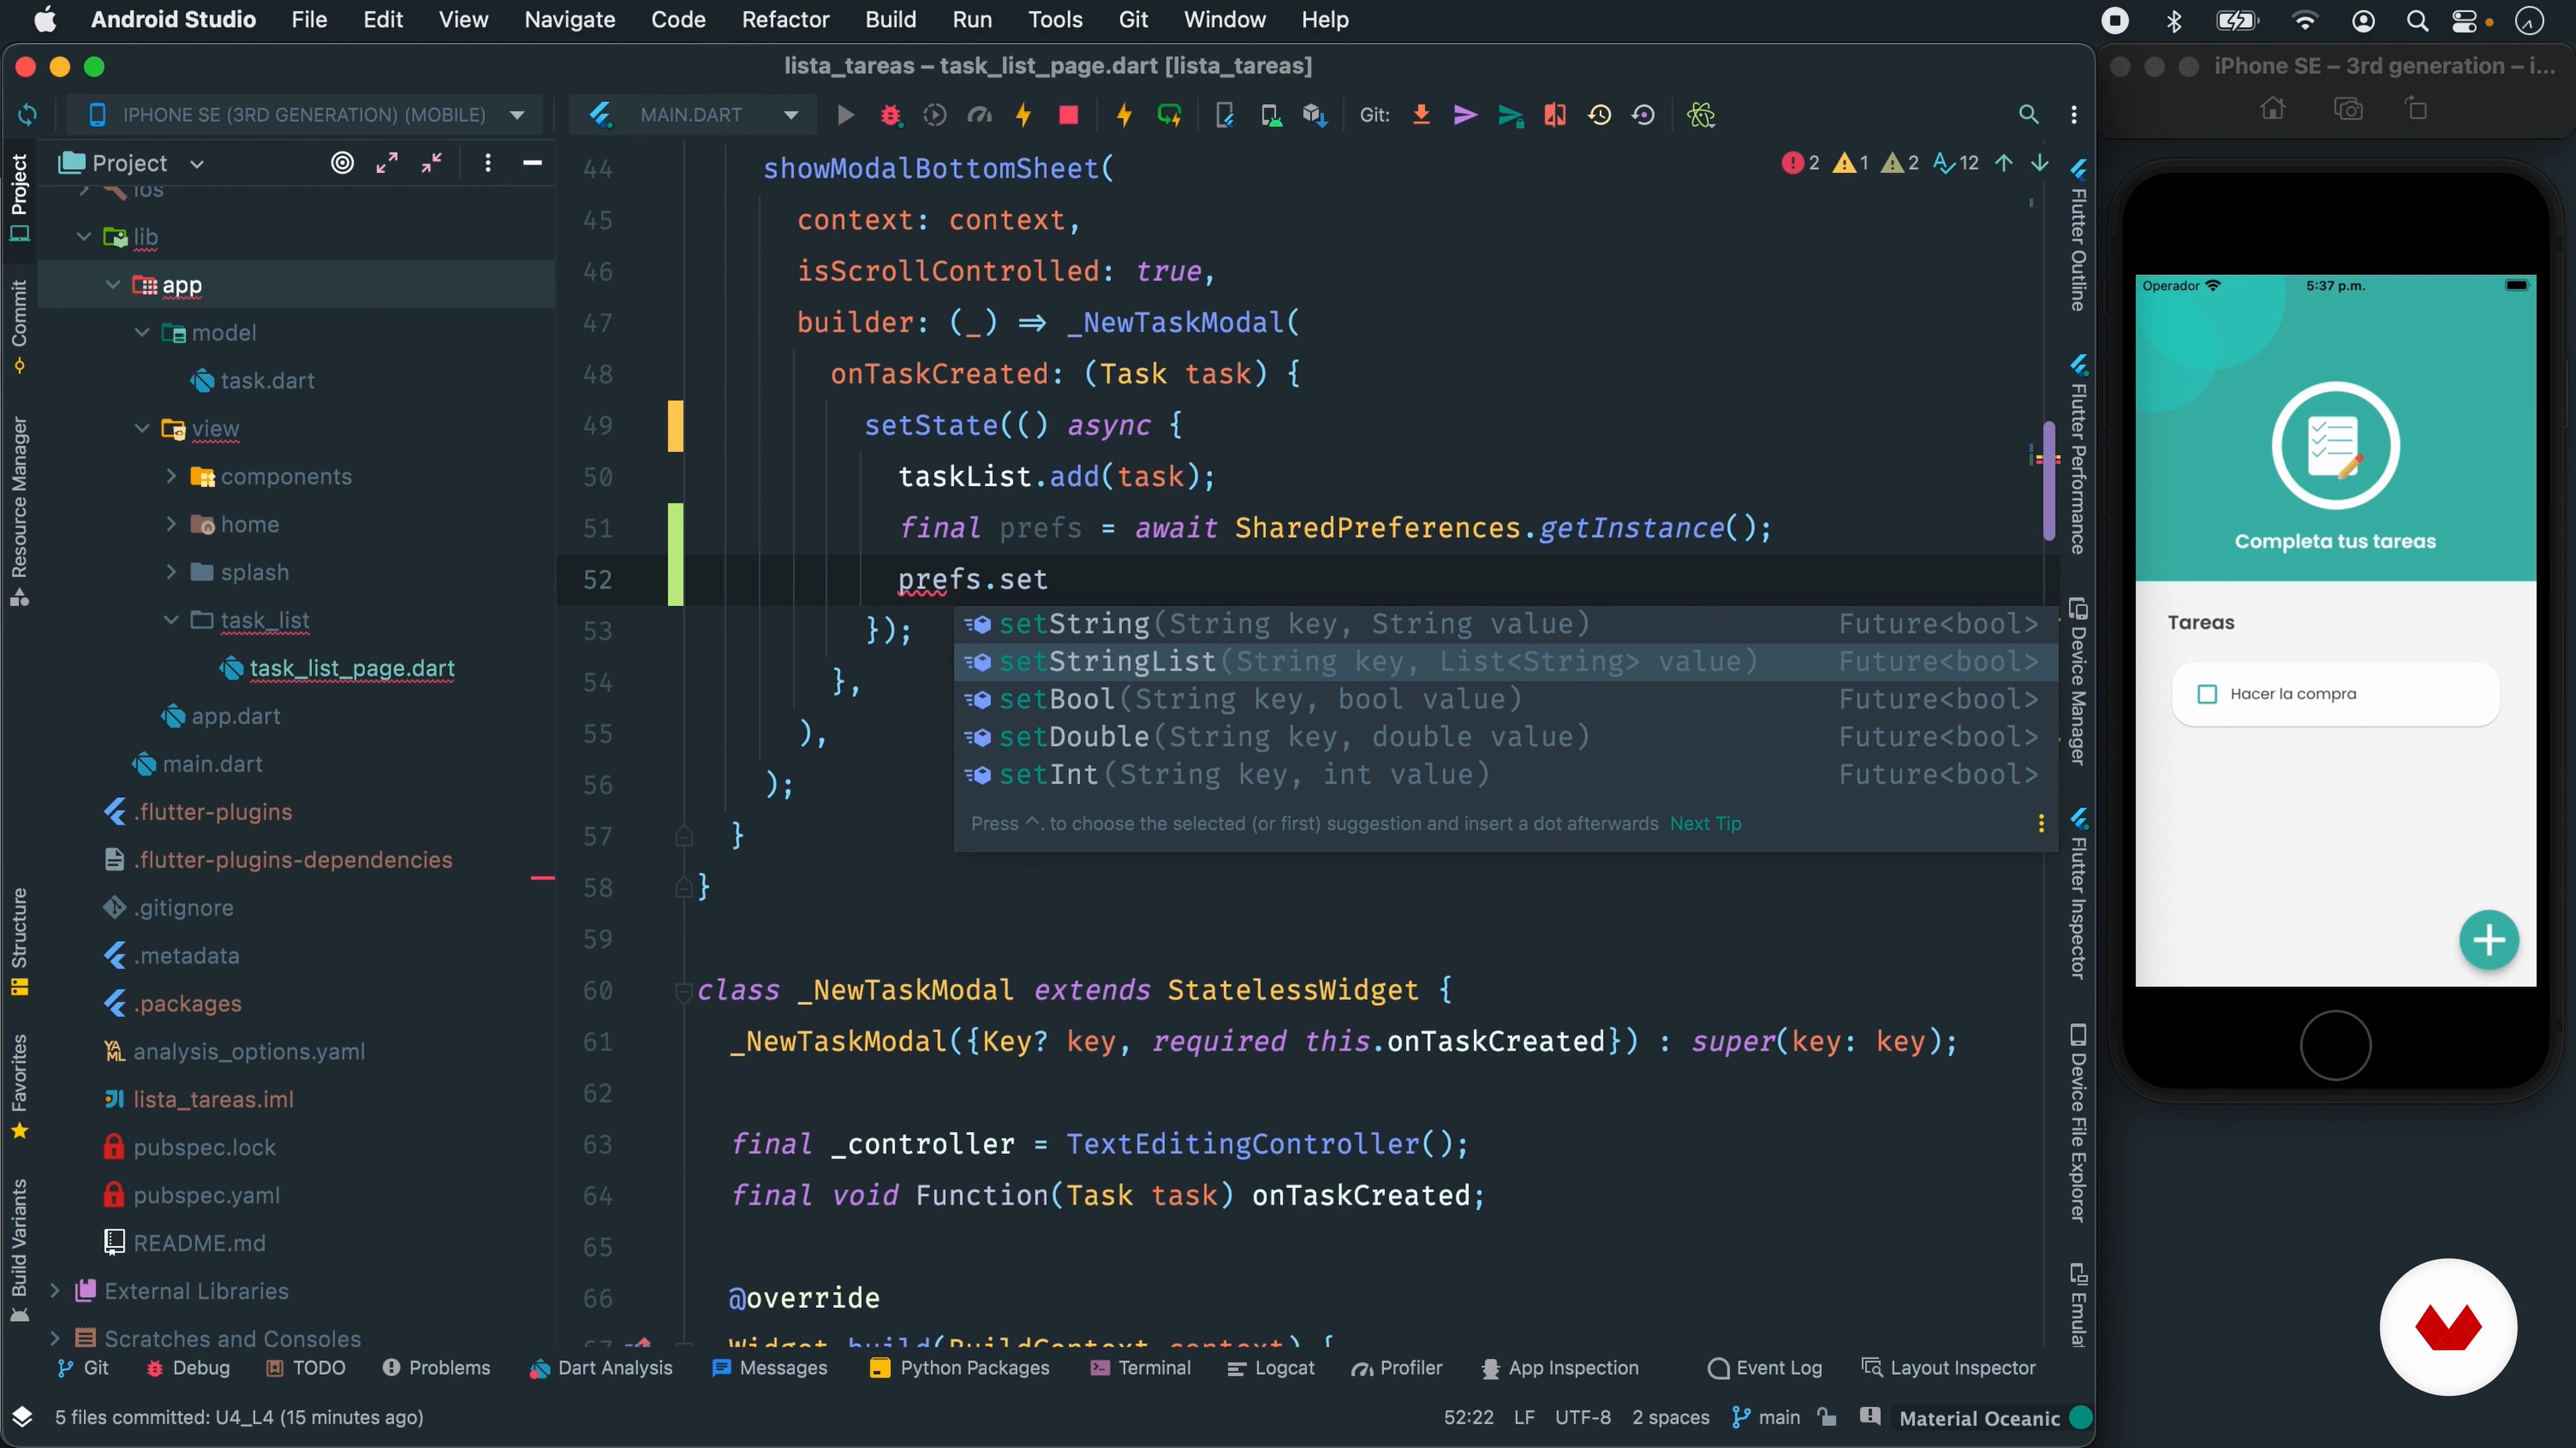
Task: Open the Refactor menu
Action: click(785, 19)
